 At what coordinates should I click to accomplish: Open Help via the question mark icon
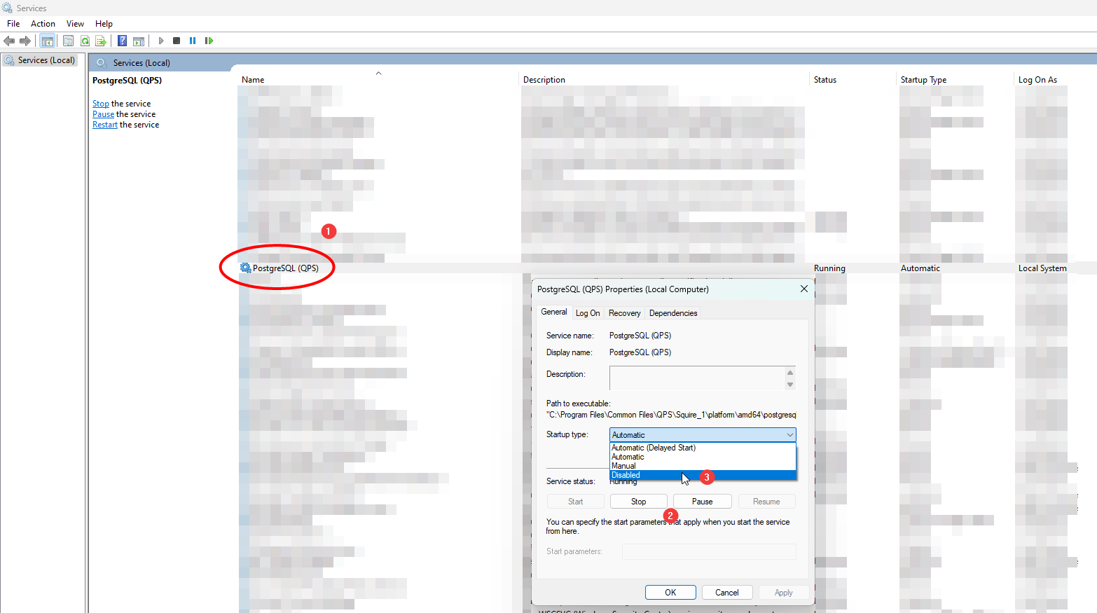pos(123,41)
